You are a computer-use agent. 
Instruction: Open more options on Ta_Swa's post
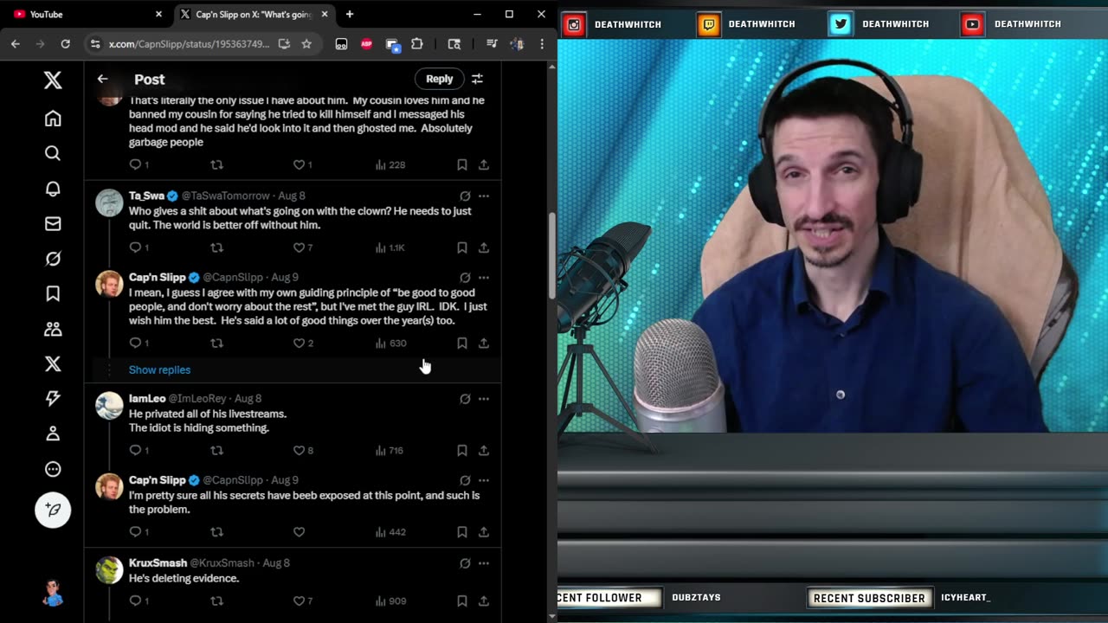coord(484,196)
